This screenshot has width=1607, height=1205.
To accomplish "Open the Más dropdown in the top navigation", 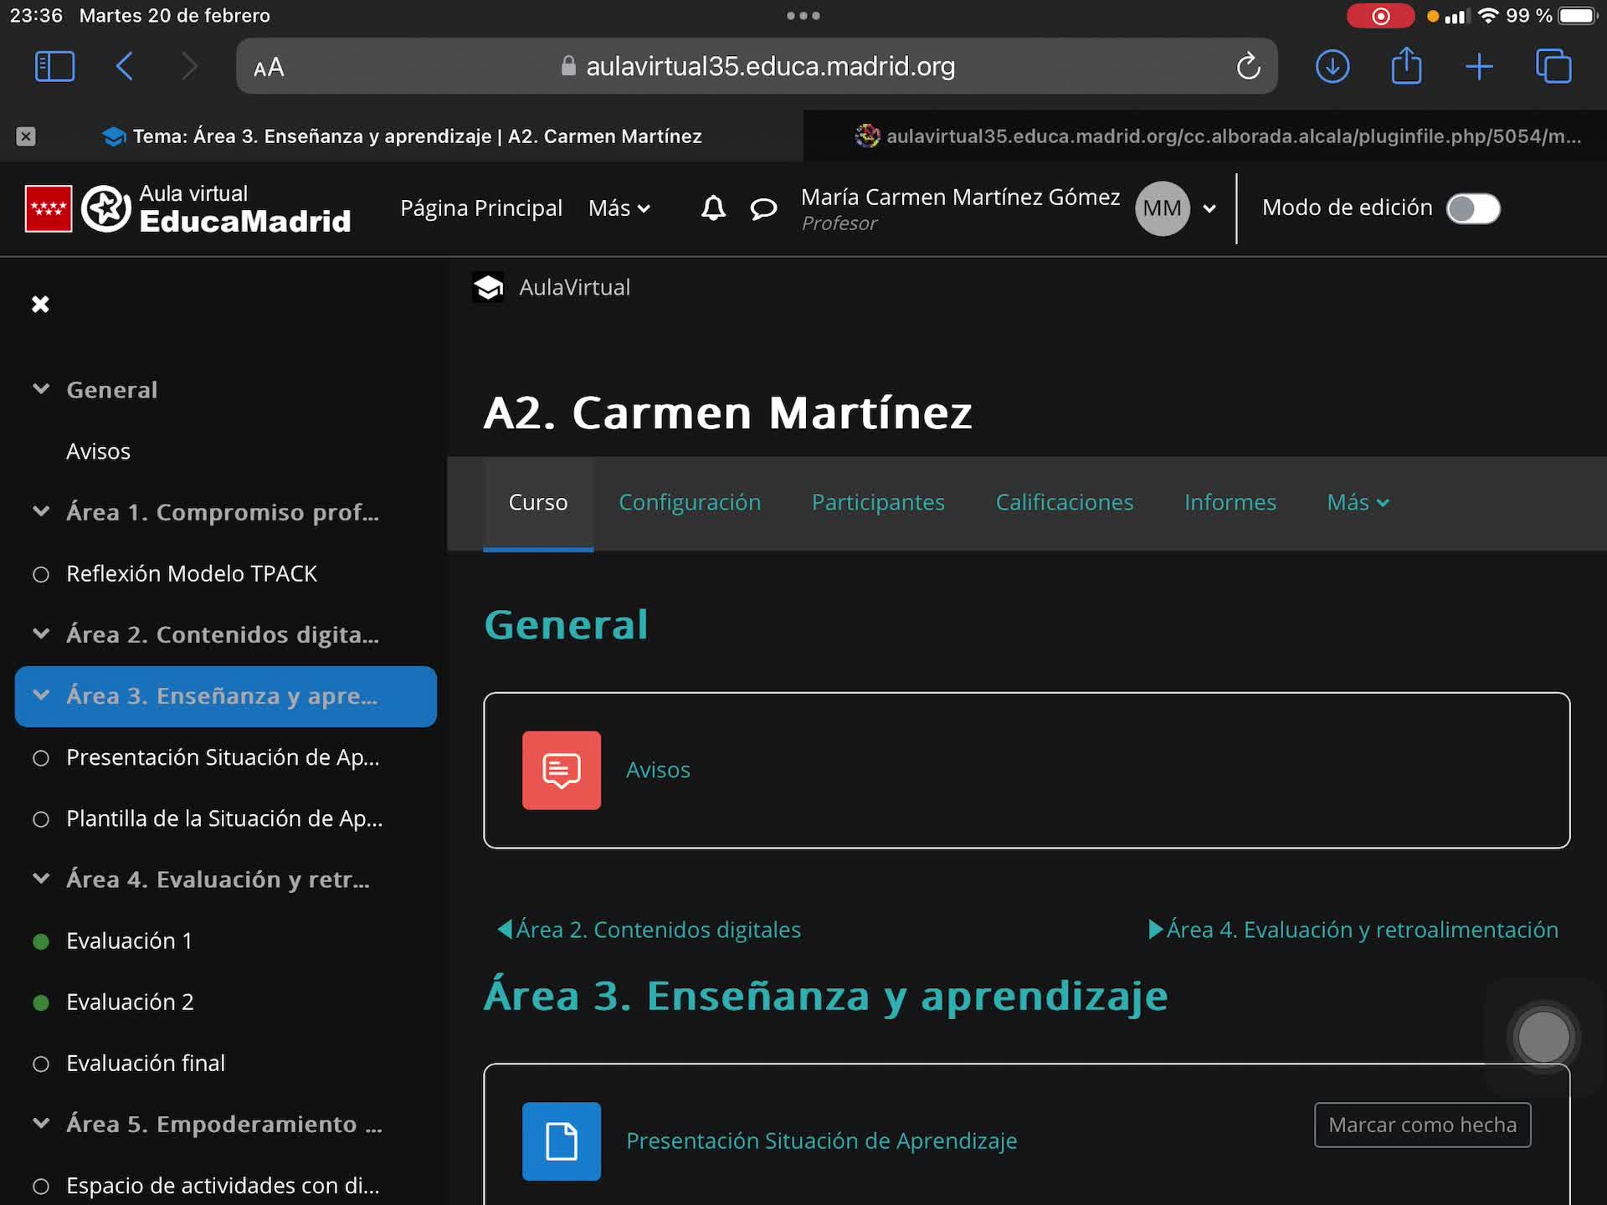I will [x=619, y=208].
